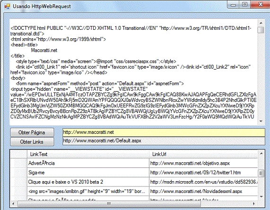Click the application icon in title bar
The height and width of the screenshot is (210, 270).
(7, 6)
